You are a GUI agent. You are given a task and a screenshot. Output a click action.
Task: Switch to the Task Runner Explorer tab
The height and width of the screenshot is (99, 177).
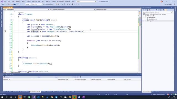tap(58, 92)
